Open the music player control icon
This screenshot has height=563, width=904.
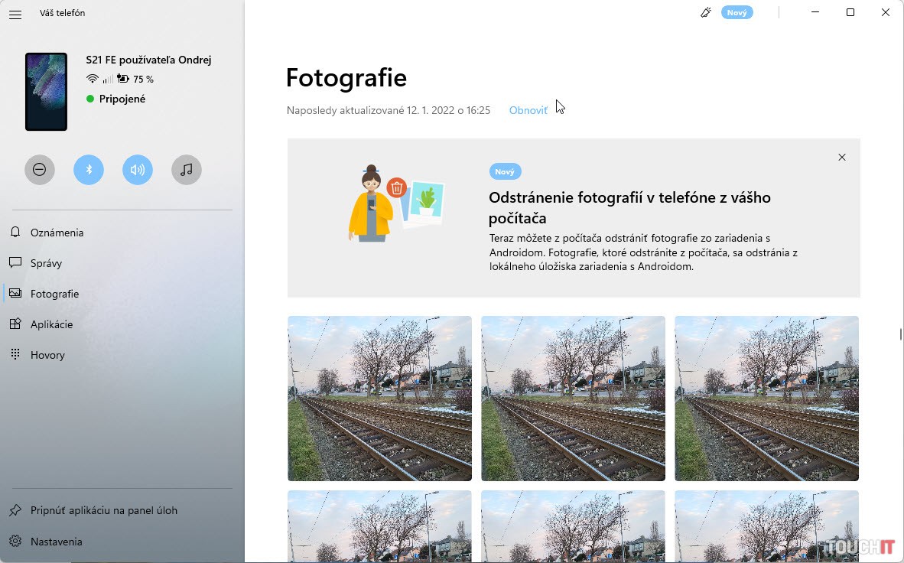coord(187,170)
